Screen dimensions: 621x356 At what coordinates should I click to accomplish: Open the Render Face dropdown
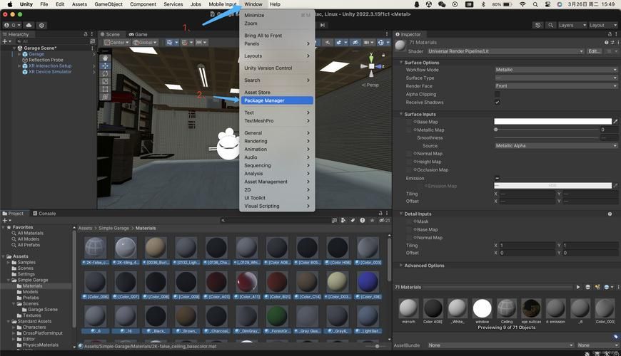(x=556, y=86)
